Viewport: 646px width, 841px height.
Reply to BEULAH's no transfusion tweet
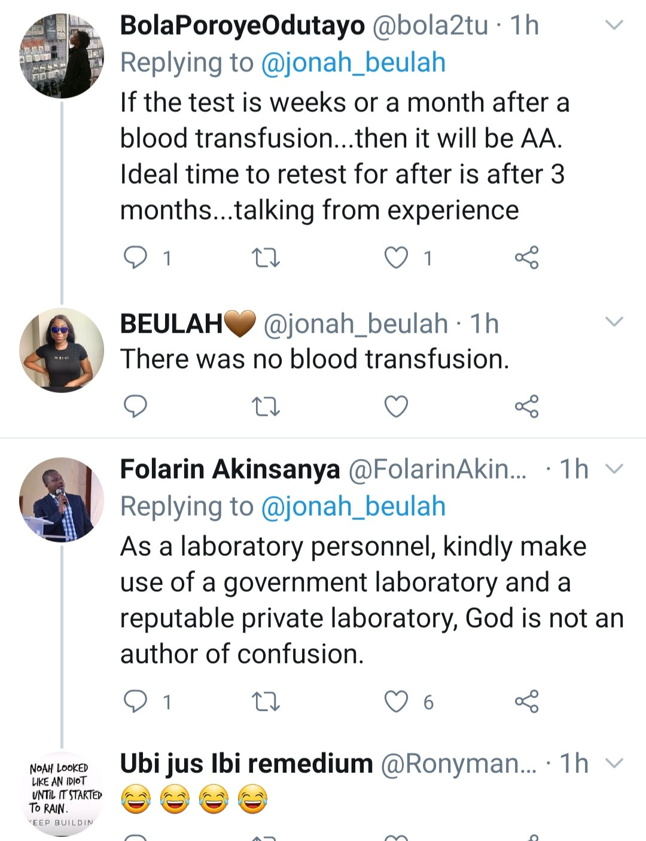(135, 406)
